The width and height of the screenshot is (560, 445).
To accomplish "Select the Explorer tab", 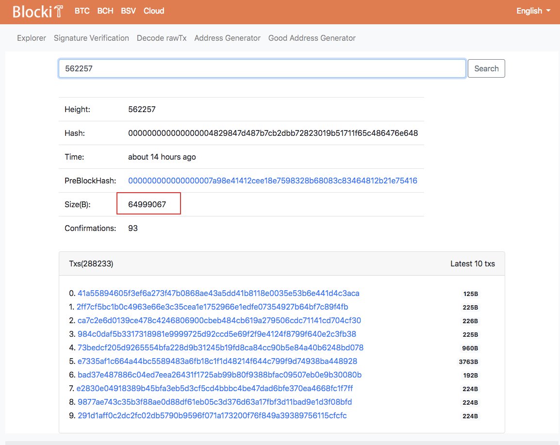I will (31, 38).
